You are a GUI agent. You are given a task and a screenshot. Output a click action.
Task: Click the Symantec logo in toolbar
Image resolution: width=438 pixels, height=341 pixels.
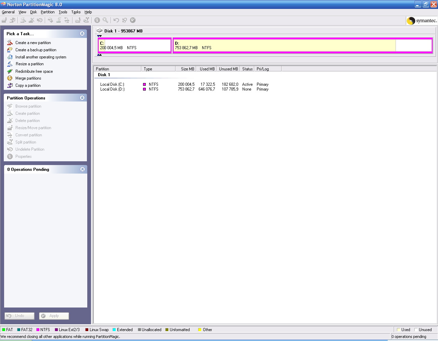422,21
